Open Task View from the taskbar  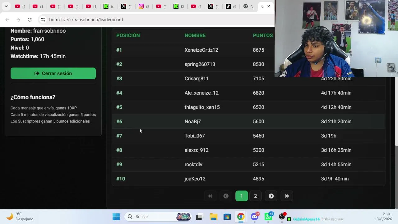tap(199, 217)
